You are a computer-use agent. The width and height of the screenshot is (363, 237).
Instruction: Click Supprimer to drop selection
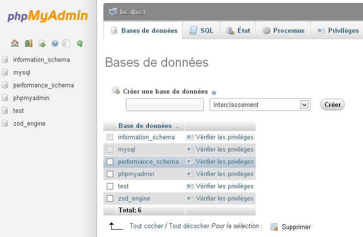coord(296,227)
